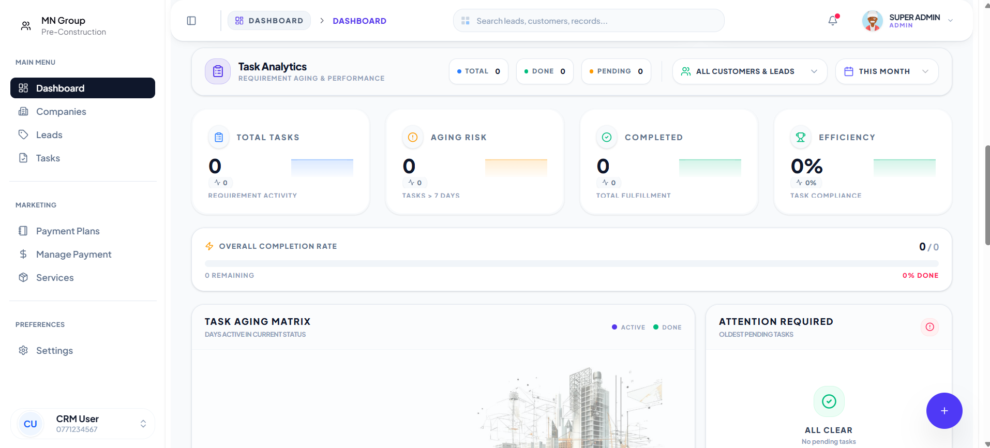
Task: Click the Efficiency trophy icon
Action: [x=801, y=137]
